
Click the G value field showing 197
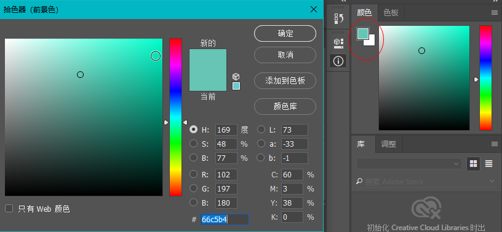pos(226,189)
